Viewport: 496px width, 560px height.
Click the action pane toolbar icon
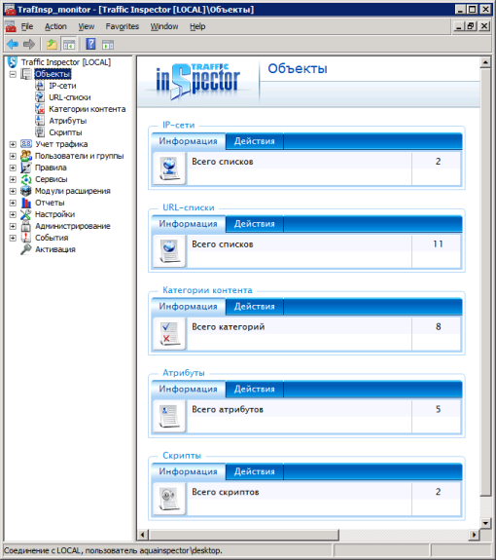point(108,44)
